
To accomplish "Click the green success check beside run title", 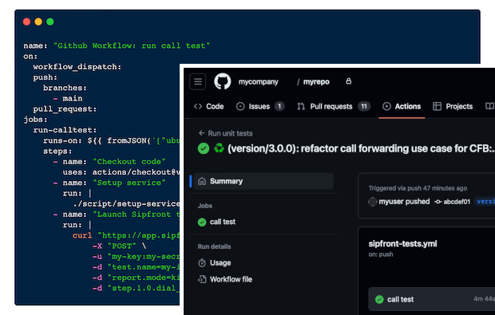I will click(204, 148).
